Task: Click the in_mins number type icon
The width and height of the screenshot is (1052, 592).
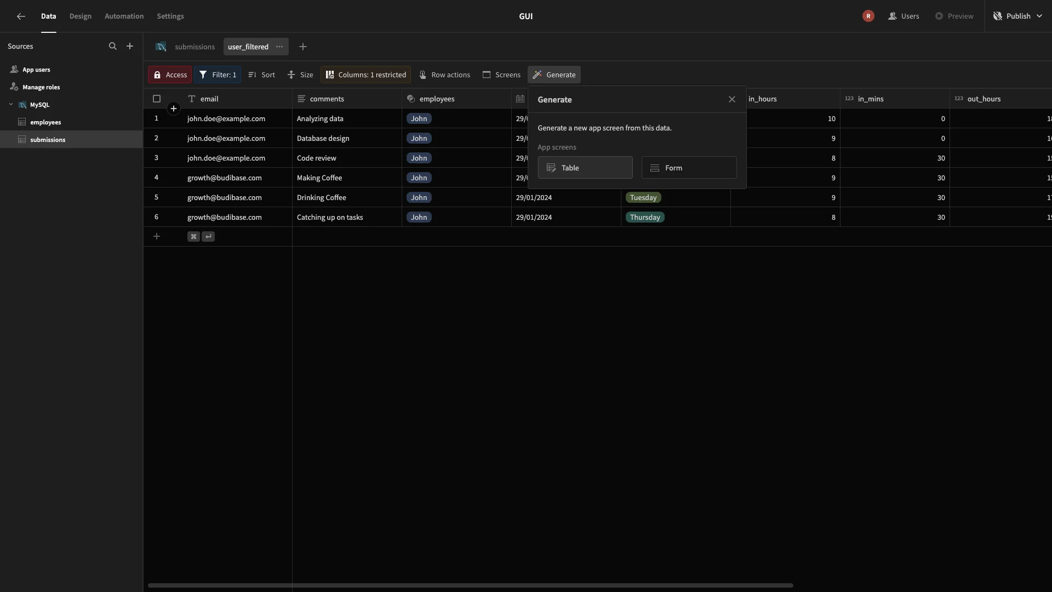Action: point(849,99)
